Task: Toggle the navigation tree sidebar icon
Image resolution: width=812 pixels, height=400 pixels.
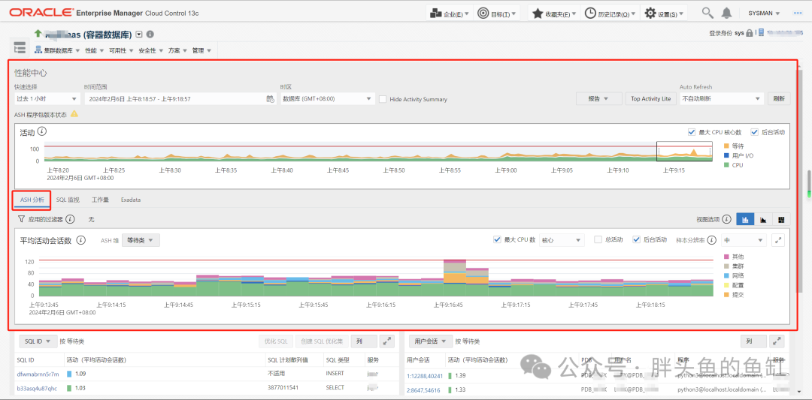Action: pos(20,47)
